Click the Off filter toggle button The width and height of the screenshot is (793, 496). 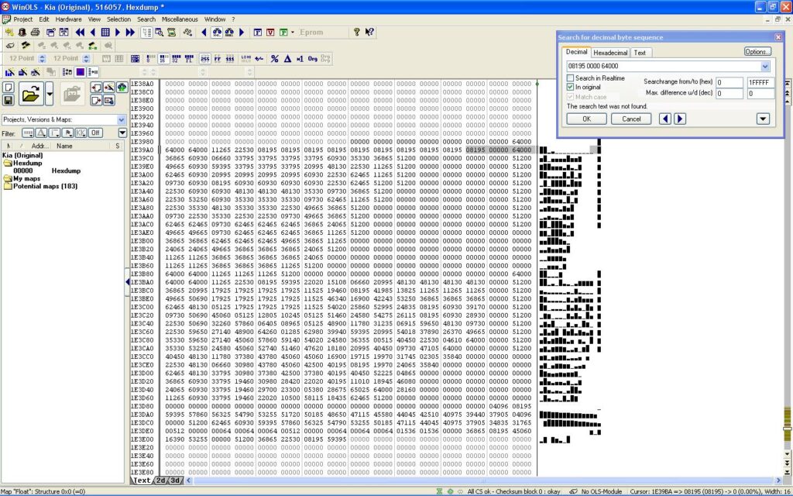pos(95,133)
